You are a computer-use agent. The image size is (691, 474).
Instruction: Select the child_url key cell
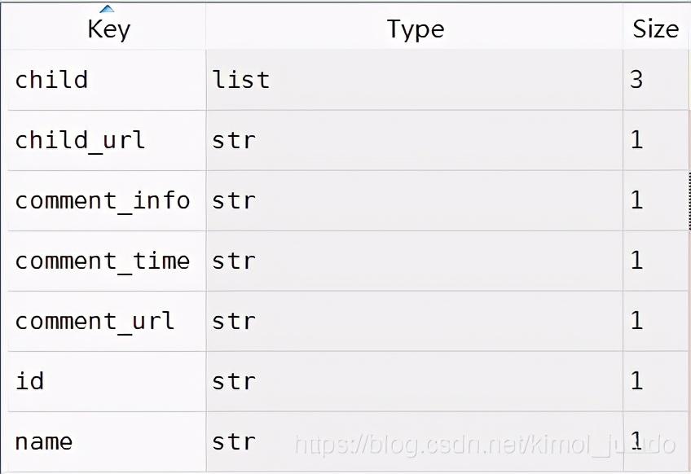coord(107,141)
